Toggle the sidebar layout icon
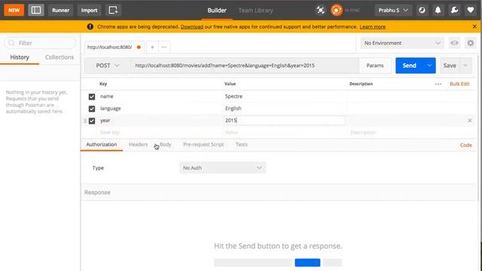This screenshot has width=482, height=271. coord(36,10)
